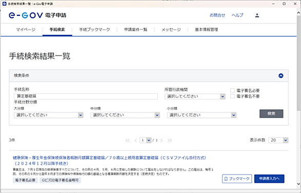Click the 申請書入力へ button

269,179
